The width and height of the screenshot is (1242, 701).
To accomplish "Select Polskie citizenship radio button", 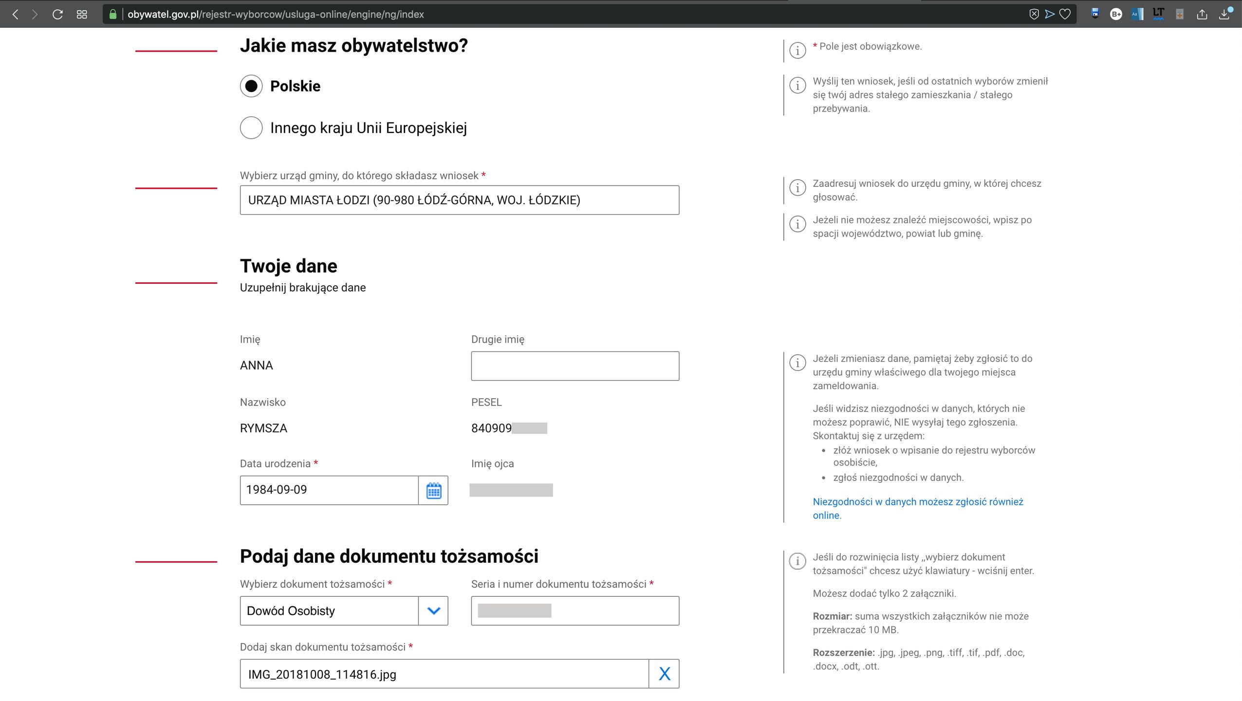I will point(251,86).
